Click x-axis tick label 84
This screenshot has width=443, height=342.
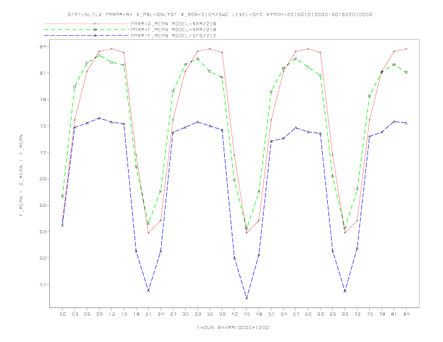[407, 314]
